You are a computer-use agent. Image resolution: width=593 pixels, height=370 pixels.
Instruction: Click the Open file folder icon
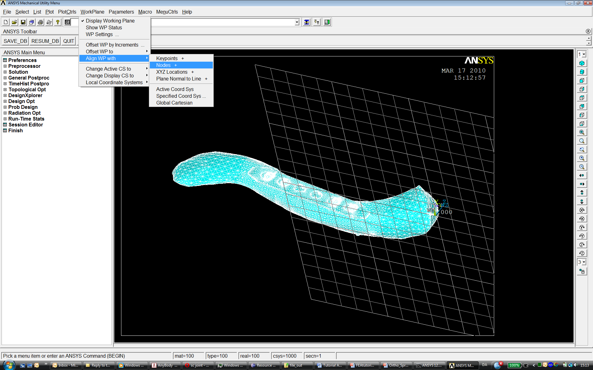pos(15,22)
